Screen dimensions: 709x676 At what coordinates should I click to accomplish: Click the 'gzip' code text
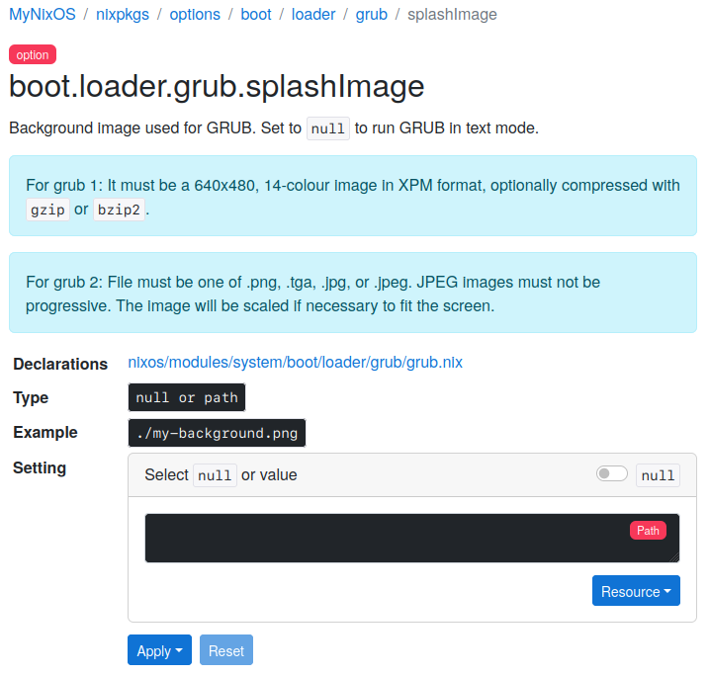[x=47, y=210]
